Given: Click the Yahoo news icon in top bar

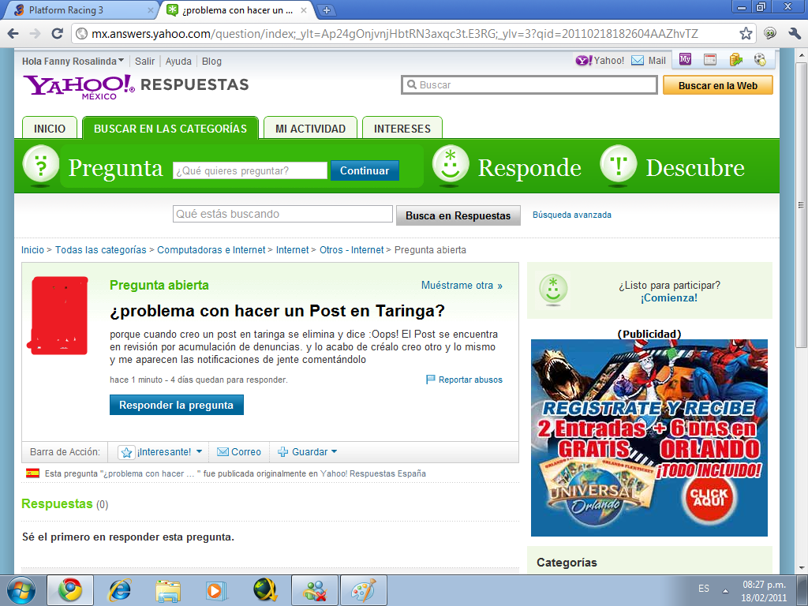Looking at the screenshot, I should 710,60.
